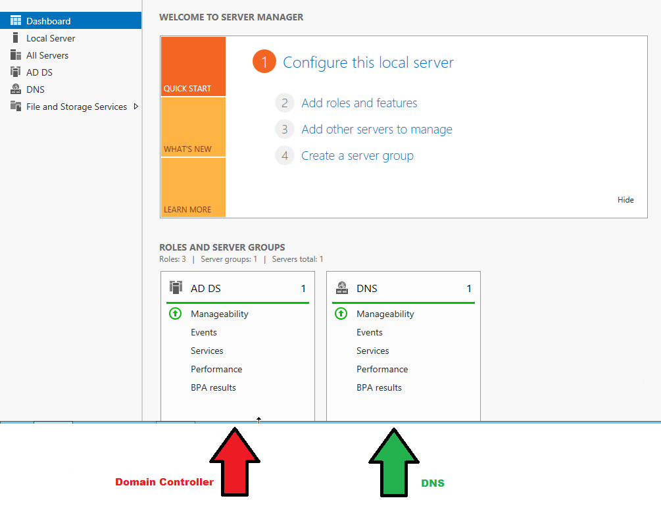This screenshot has width=661, height=517.
Task: Open the DNS role tile title
Action: (367, 289)
